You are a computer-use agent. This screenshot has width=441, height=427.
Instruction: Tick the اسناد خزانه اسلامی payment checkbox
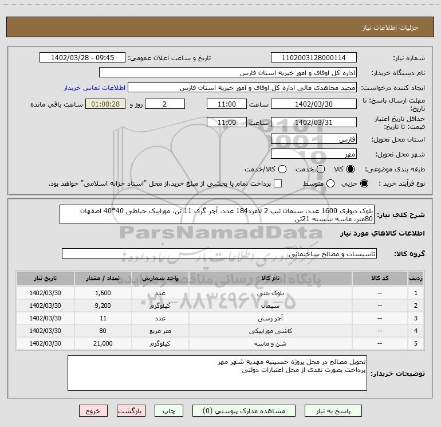(278, 183)
